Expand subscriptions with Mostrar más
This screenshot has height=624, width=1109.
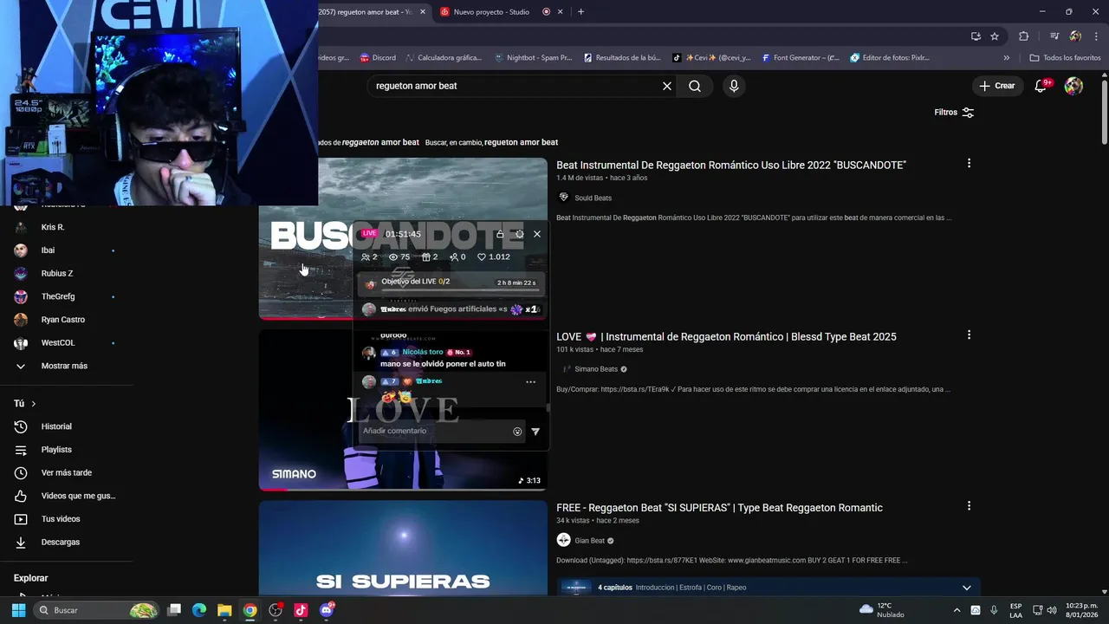point(66,366)
